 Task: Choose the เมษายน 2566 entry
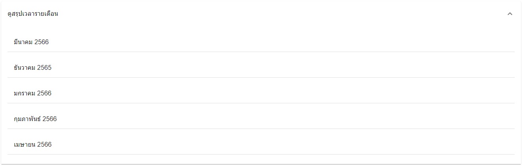tap(261, 144)
